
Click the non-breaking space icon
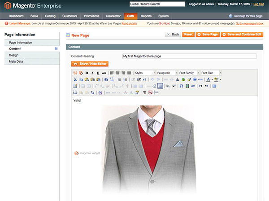[x=151, y=92]
